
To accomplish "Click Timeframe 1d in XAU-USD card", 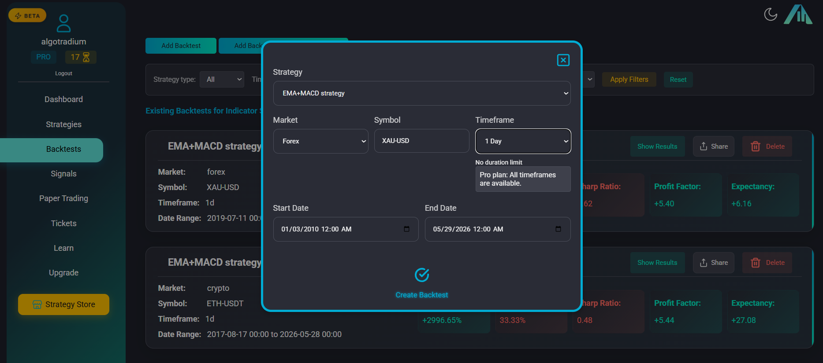I will pyautogui.click(x=209, y=203).
